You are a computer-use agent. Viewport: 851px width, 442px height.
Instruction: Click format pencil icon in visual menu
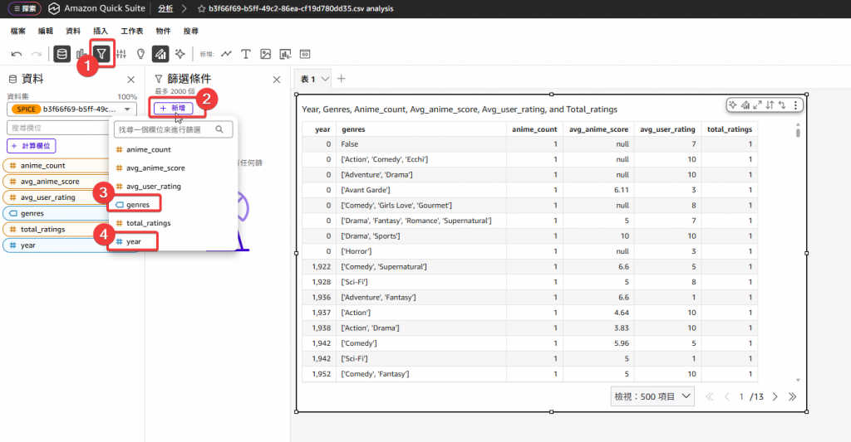coord(745,105)
